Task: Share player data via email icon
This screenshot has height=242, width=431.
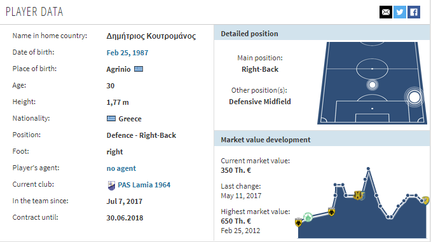Action: click(386, 12)
